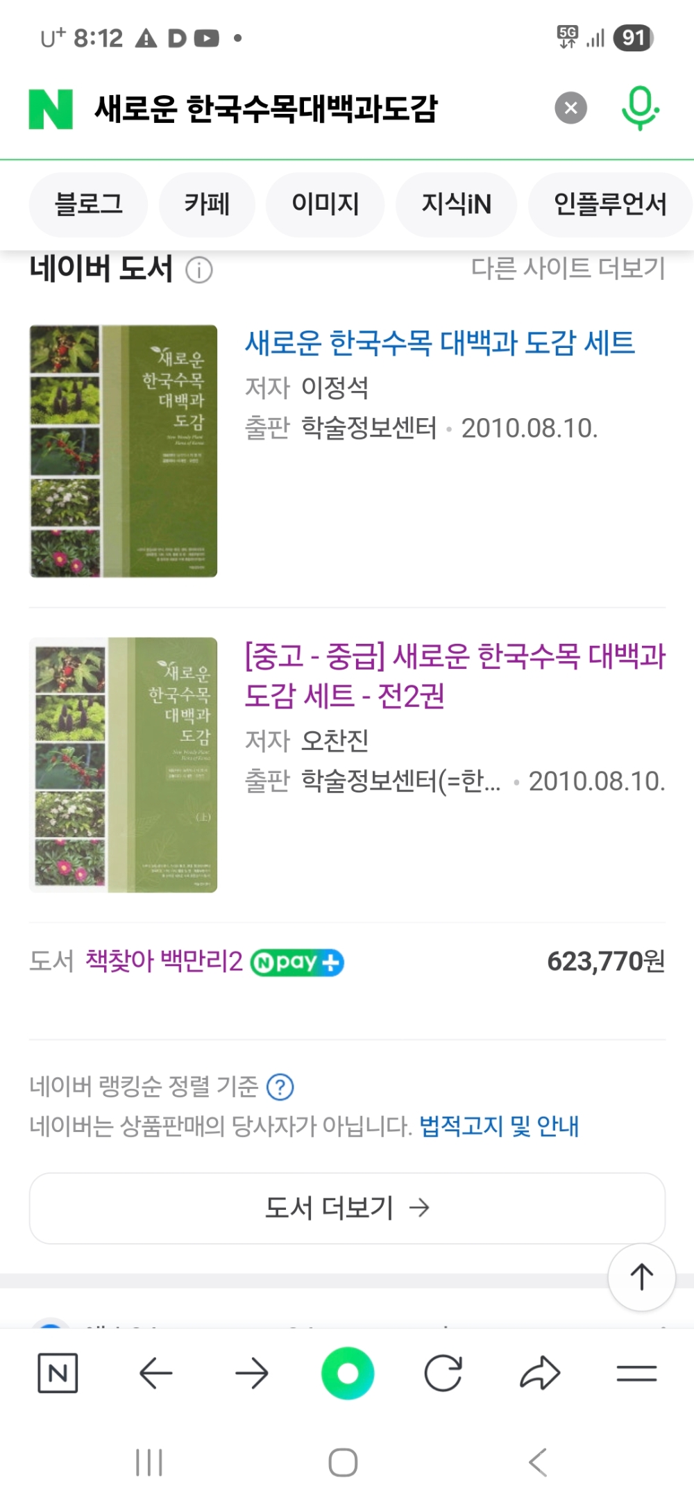Image resolution: width=694 pixels, height=1505 pixels.
Task: Jump to top with the up-arrow button
Action: click(x=642, y=1277)
